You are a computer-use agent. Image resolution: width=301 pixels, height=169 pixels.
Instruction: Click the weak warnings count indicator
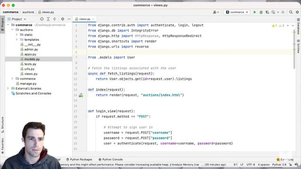click(x=281, y=25)
